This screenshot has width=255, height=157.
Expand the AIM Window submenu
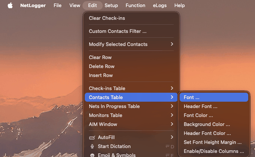click(131, 124)
